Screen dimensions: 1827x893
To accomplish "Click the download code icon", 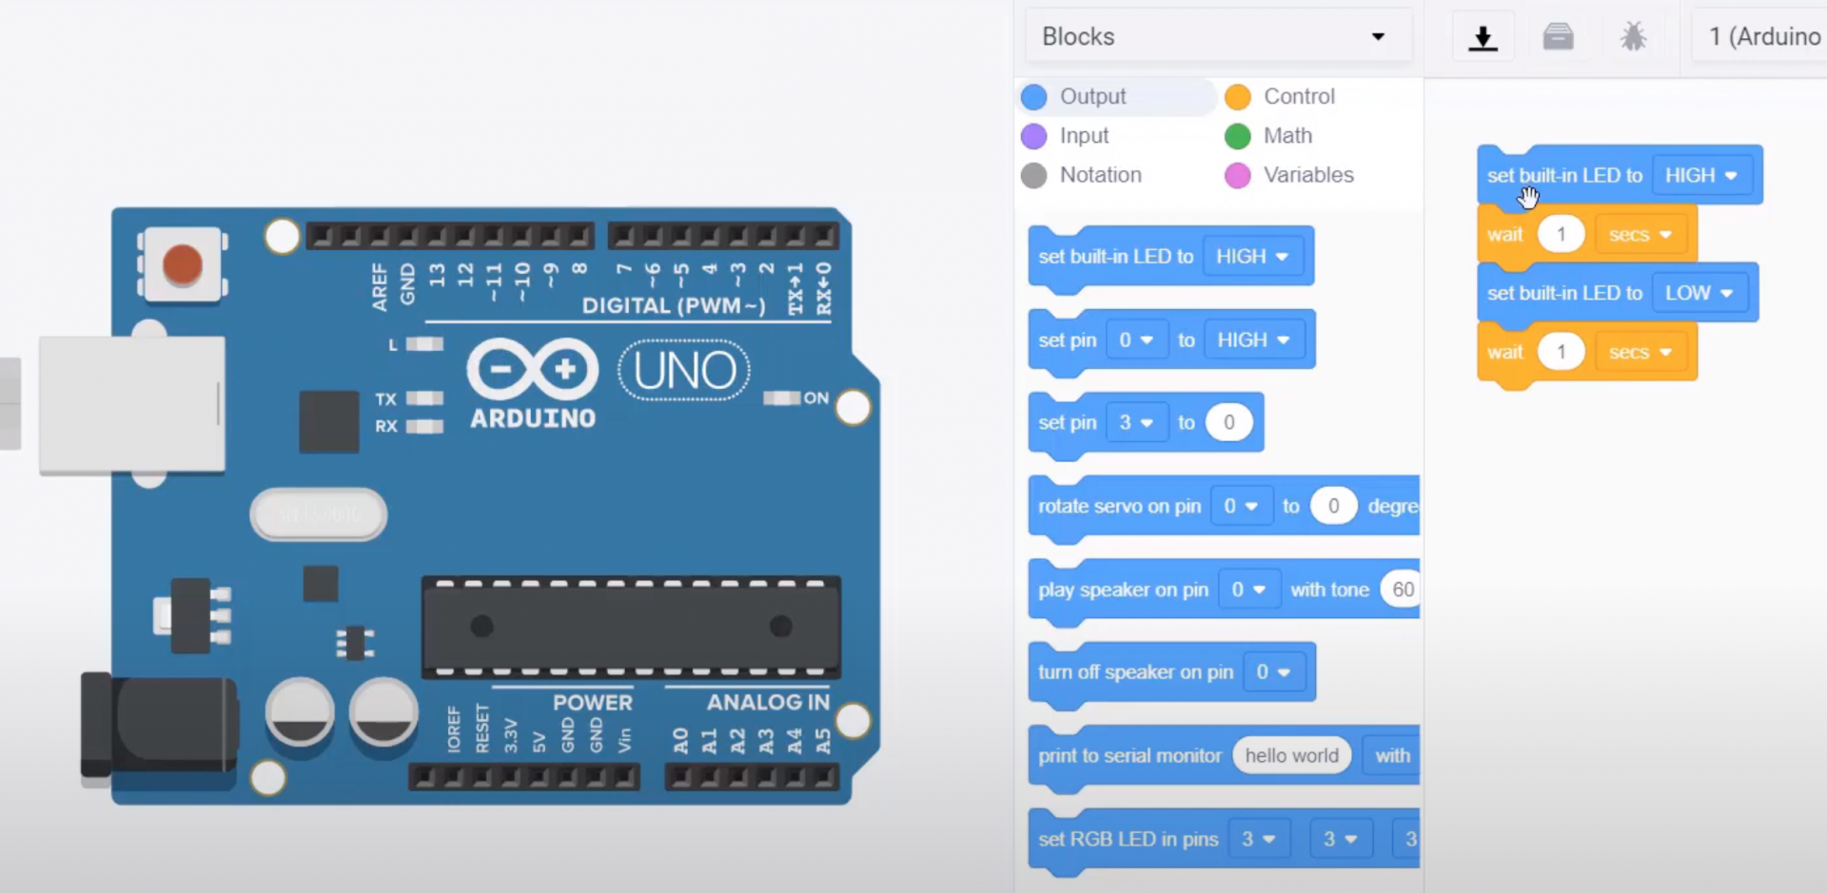I will click(1483, 36).
